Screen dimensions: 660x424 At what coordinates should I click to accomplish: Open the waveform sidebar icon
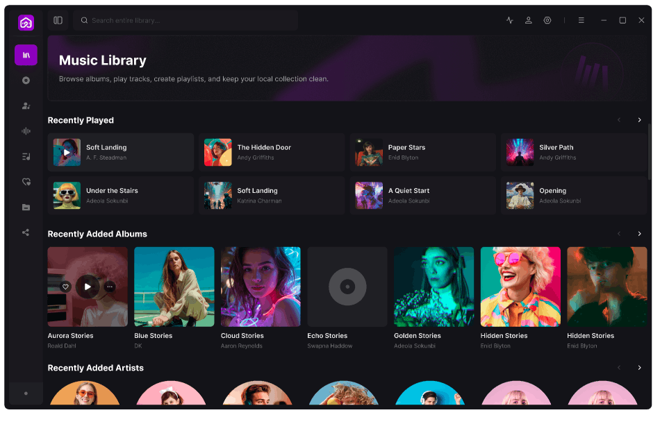[x=26, y=131]
